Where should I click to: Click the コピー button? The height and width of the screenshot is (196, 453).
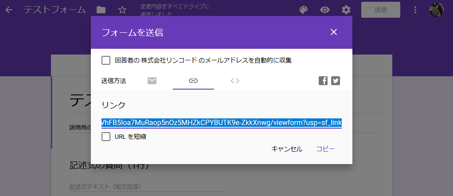326,149
